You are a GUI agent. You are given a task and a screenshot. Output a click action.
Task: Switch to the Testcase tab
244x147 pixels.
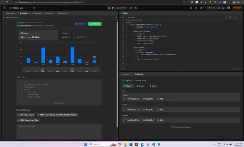point(126,74)
